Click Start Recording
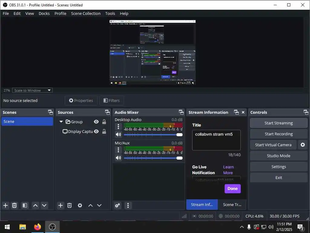 (279, 134)
